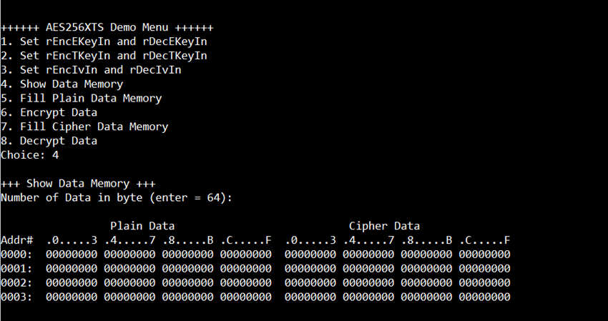Select address row 0002:
The image size is (608, 321).
255,282
